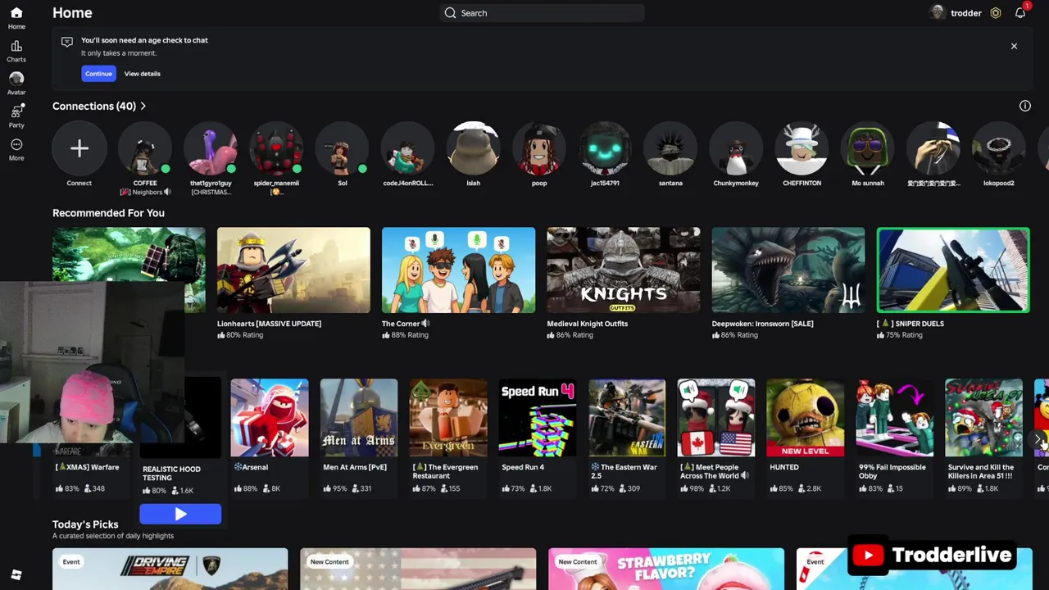Dismiss the age check banner
This screenshot has height=590, width=1049.
1014,46
